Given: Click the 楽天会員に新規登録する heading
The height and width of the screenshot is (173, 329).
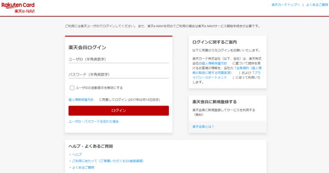Looking at the screenshot, I should pos(215,102).
